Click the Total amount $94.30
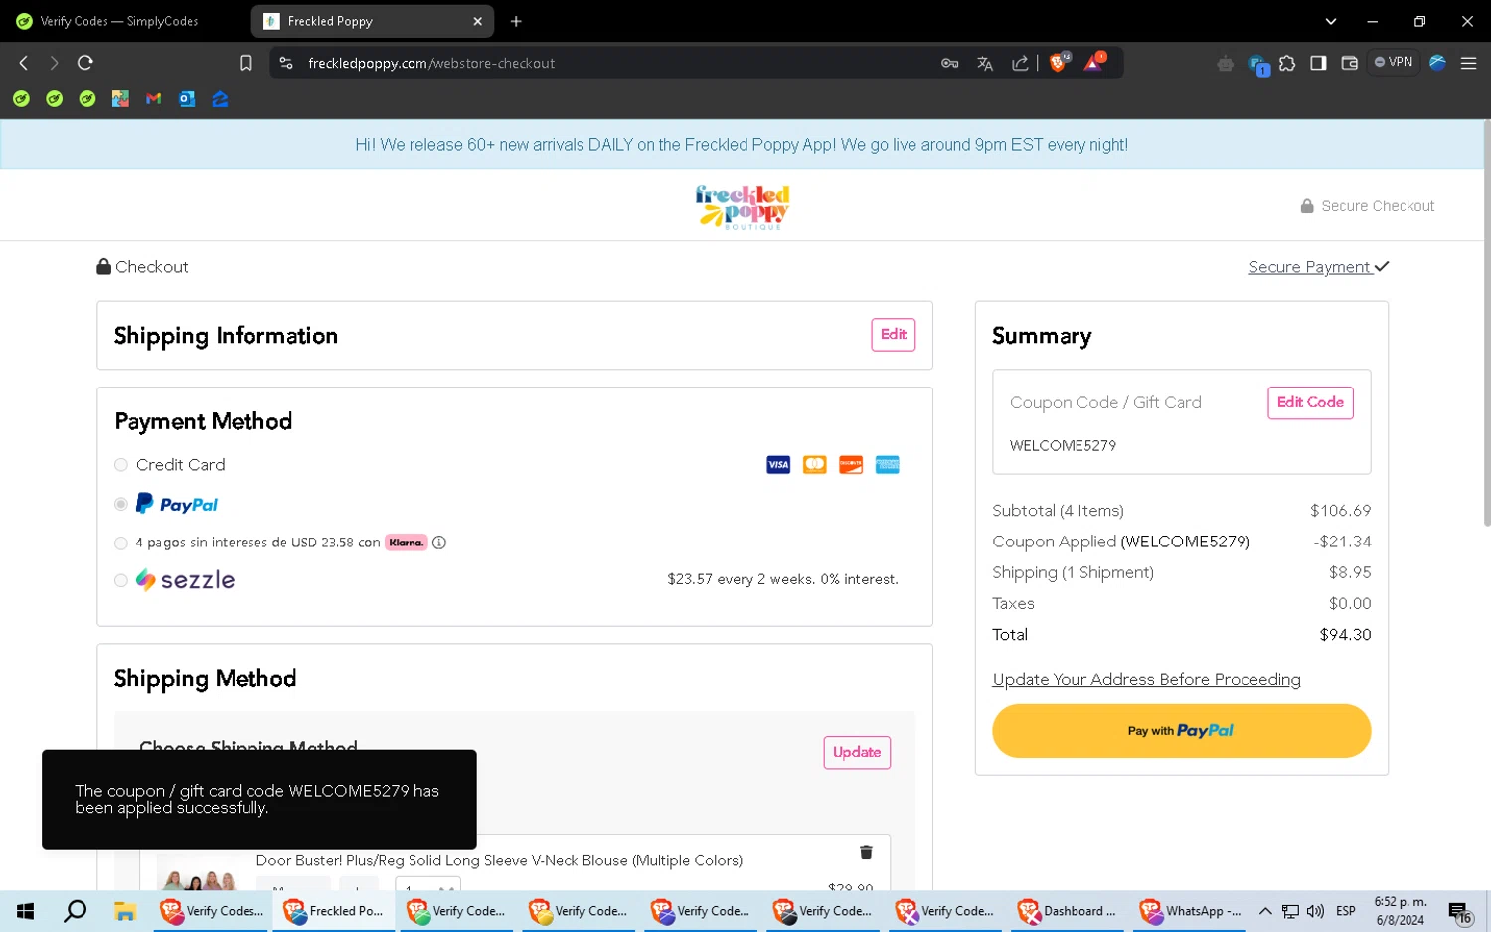Viewport: 1491px width, 932px height. coord(1345,635)
